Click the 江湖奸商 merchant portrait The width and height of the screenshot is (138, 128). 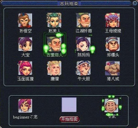83,20
